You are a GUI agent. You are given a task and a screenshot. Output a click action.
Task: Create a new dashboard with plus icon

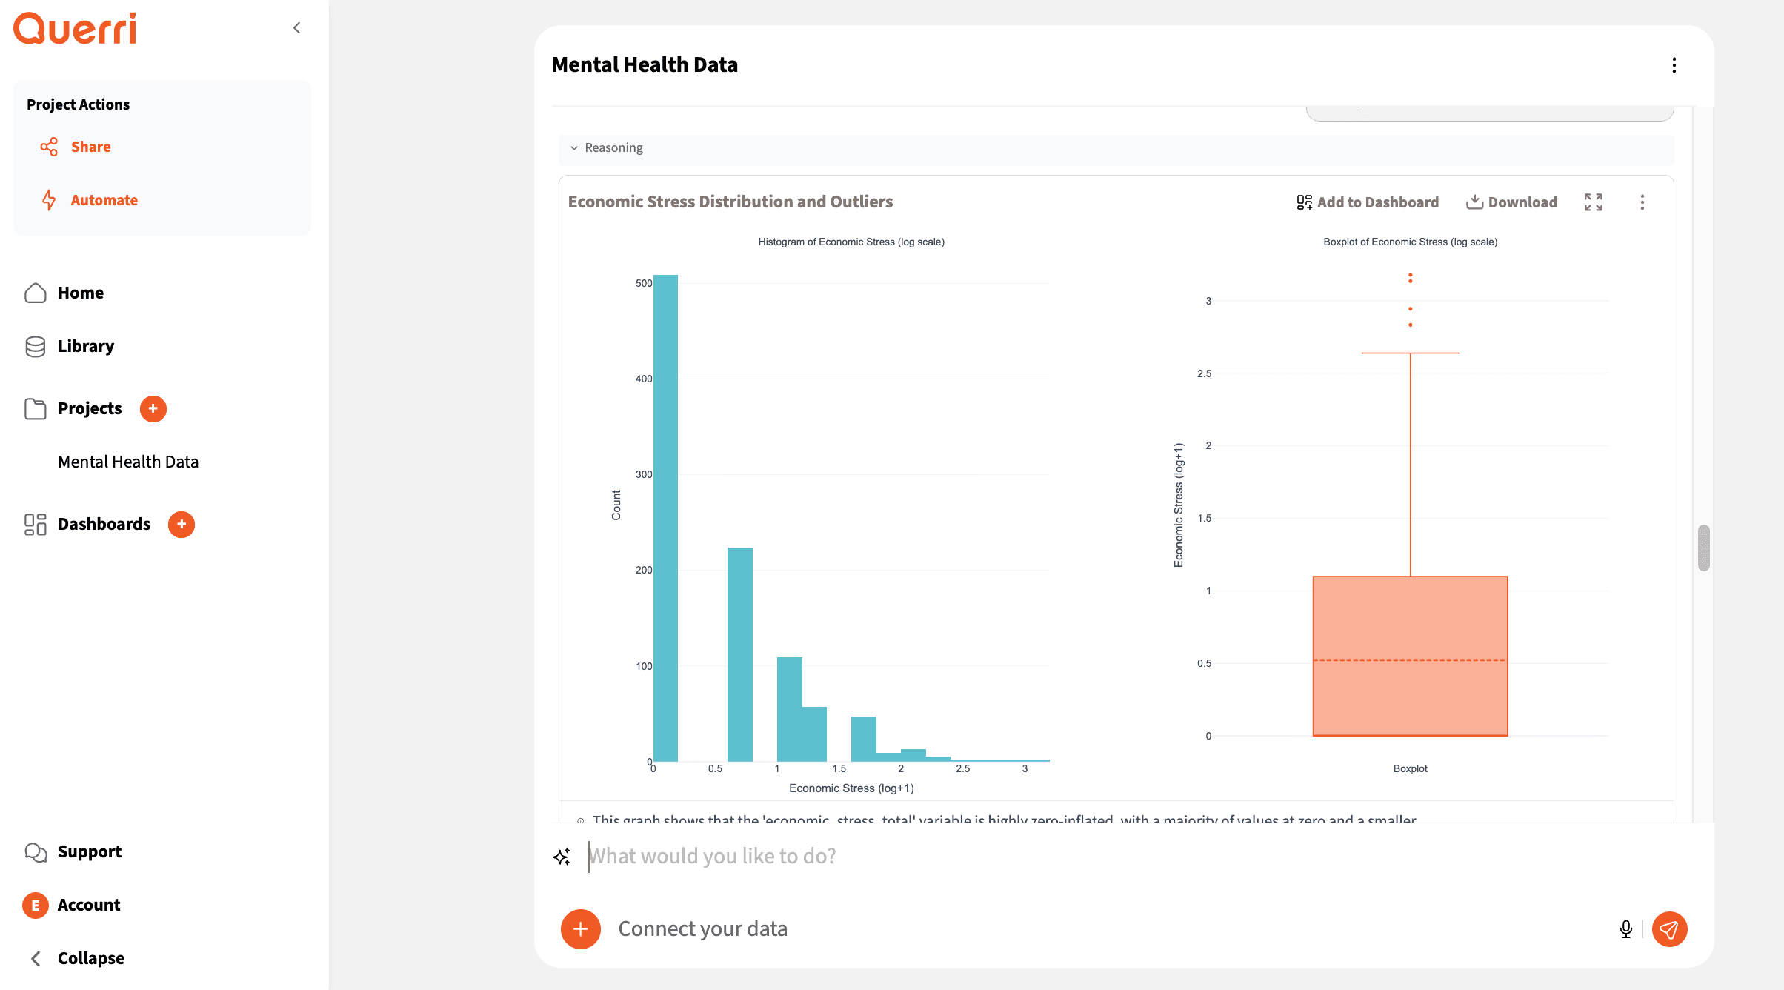(x=181, y=524)
